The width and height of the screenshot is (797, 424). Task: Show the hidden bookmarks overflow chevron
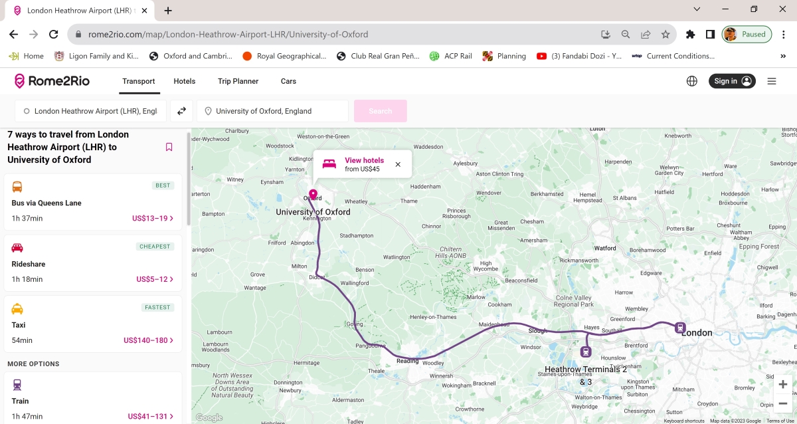pos(782,56)
